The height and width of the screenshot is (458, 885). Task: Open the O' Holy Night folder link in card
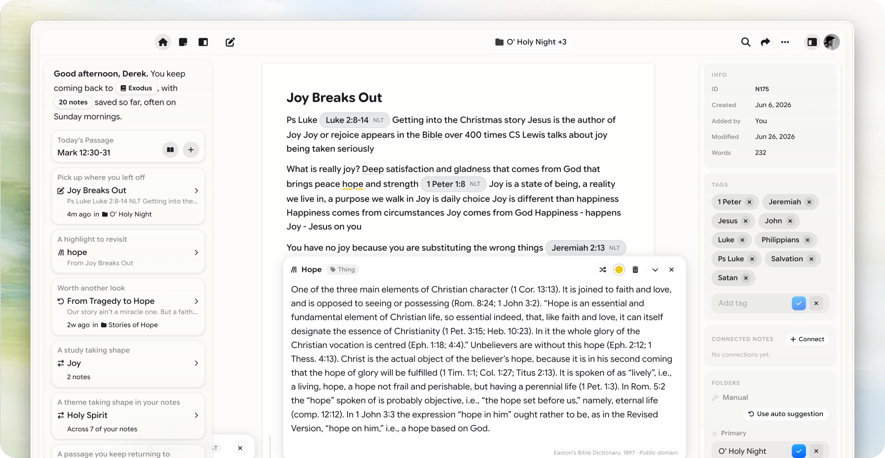pyautogui.click(x=127, y=214)
